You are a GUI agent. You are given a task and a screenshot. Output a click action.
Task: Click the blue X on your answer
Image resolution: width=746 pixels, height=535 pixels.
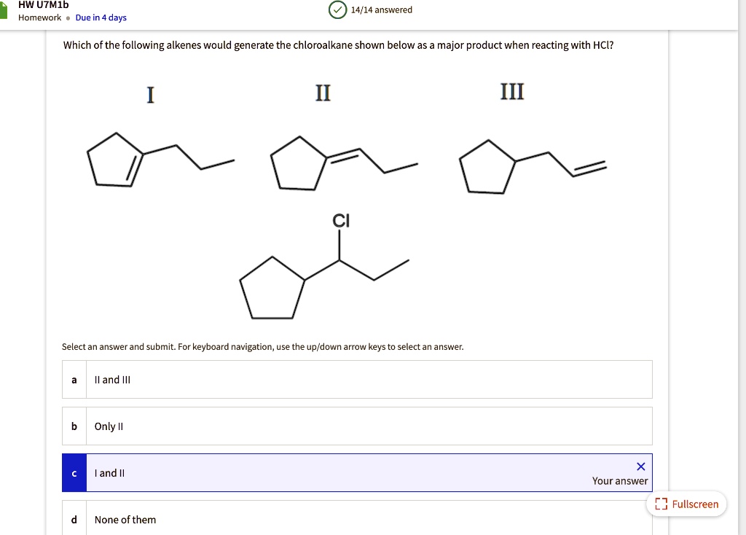(640, 466)
